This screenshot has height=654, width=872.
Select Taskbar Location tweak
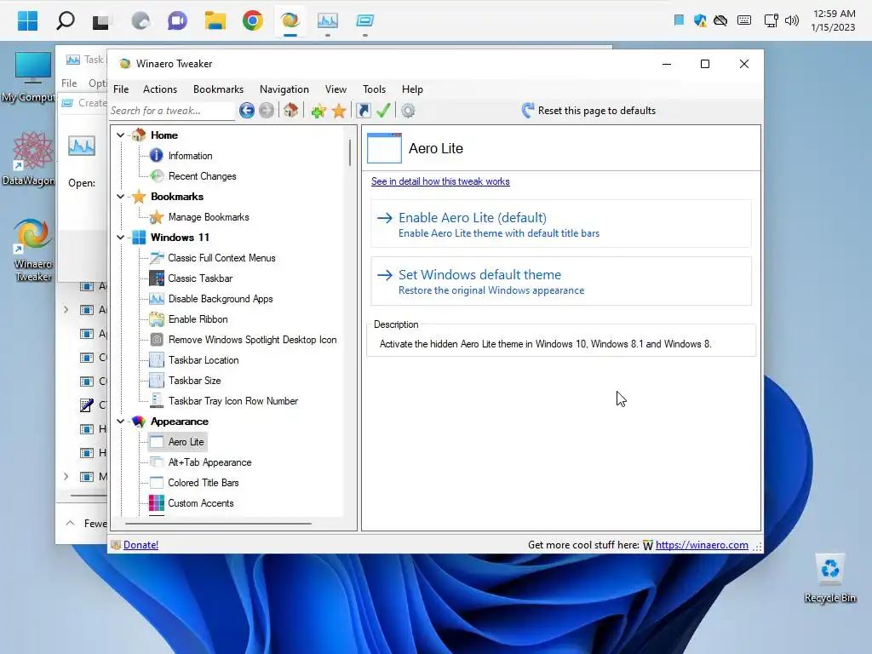pyautogui.click(x=204, y=360)
